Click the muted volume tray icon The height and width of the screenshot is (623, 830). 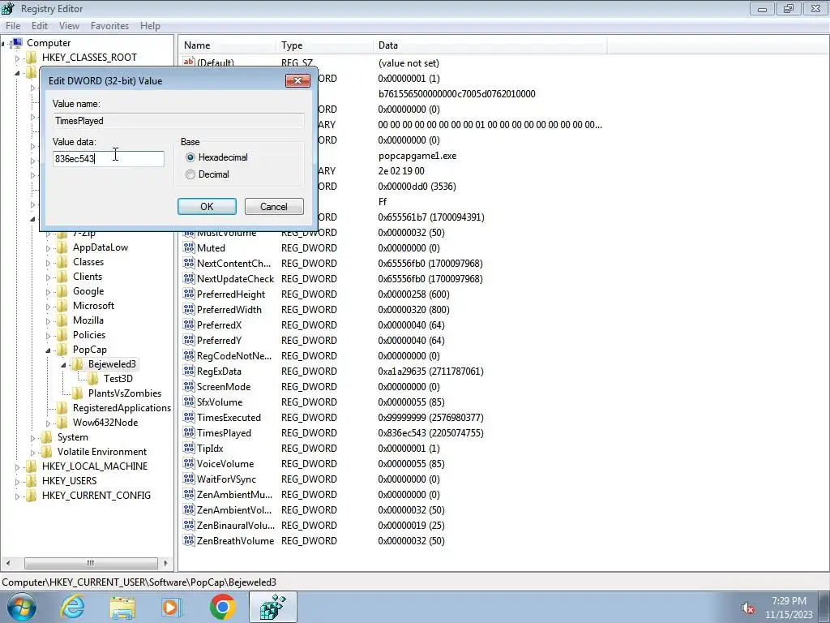[x=747, y=608]
